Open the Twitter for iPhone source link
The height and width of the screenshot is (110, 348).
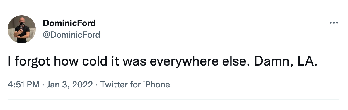click(x=135, y=85)
